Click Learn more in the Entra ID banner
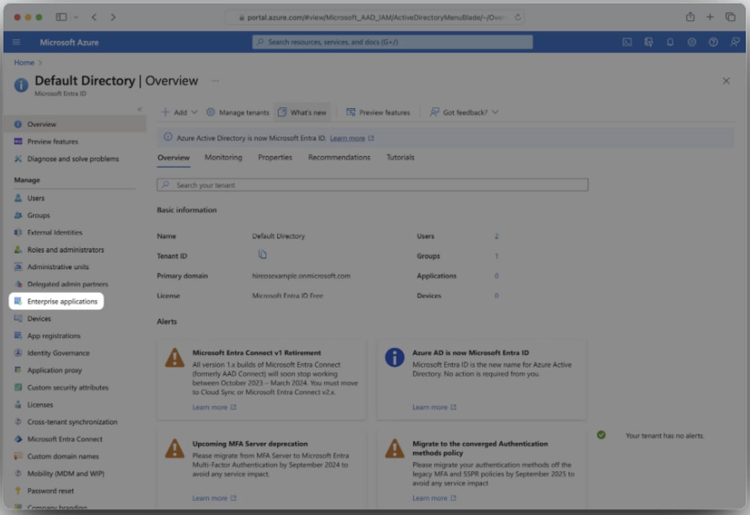The height and width of the screenshot is (515, 750). [x=352, y=138]
